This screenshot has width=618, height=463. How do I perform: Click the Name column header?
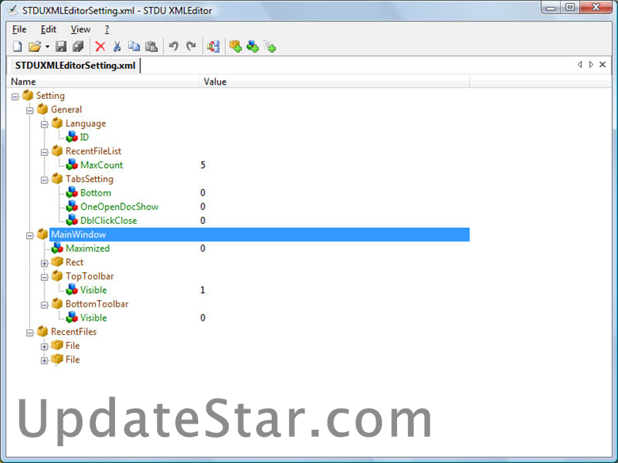(103, 82)
